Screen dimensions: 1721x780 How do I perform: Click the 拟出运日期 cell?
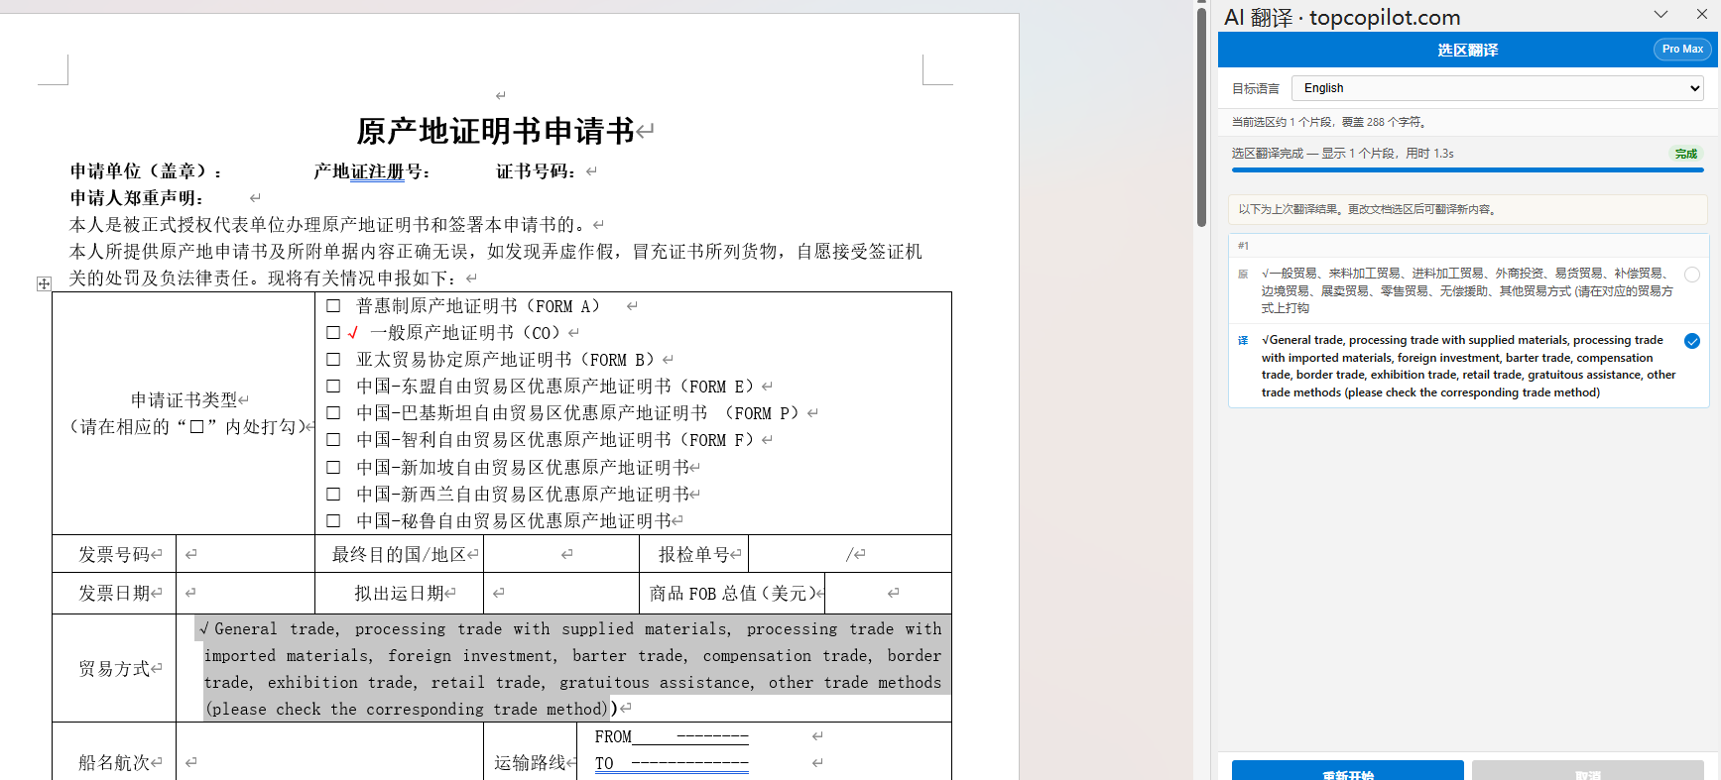point(399,593)
